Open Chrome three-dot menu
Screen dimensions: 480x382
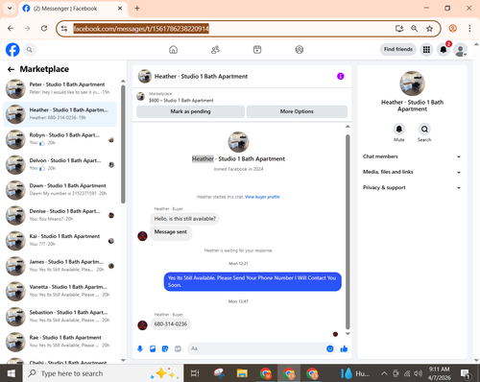coord(469,29)
